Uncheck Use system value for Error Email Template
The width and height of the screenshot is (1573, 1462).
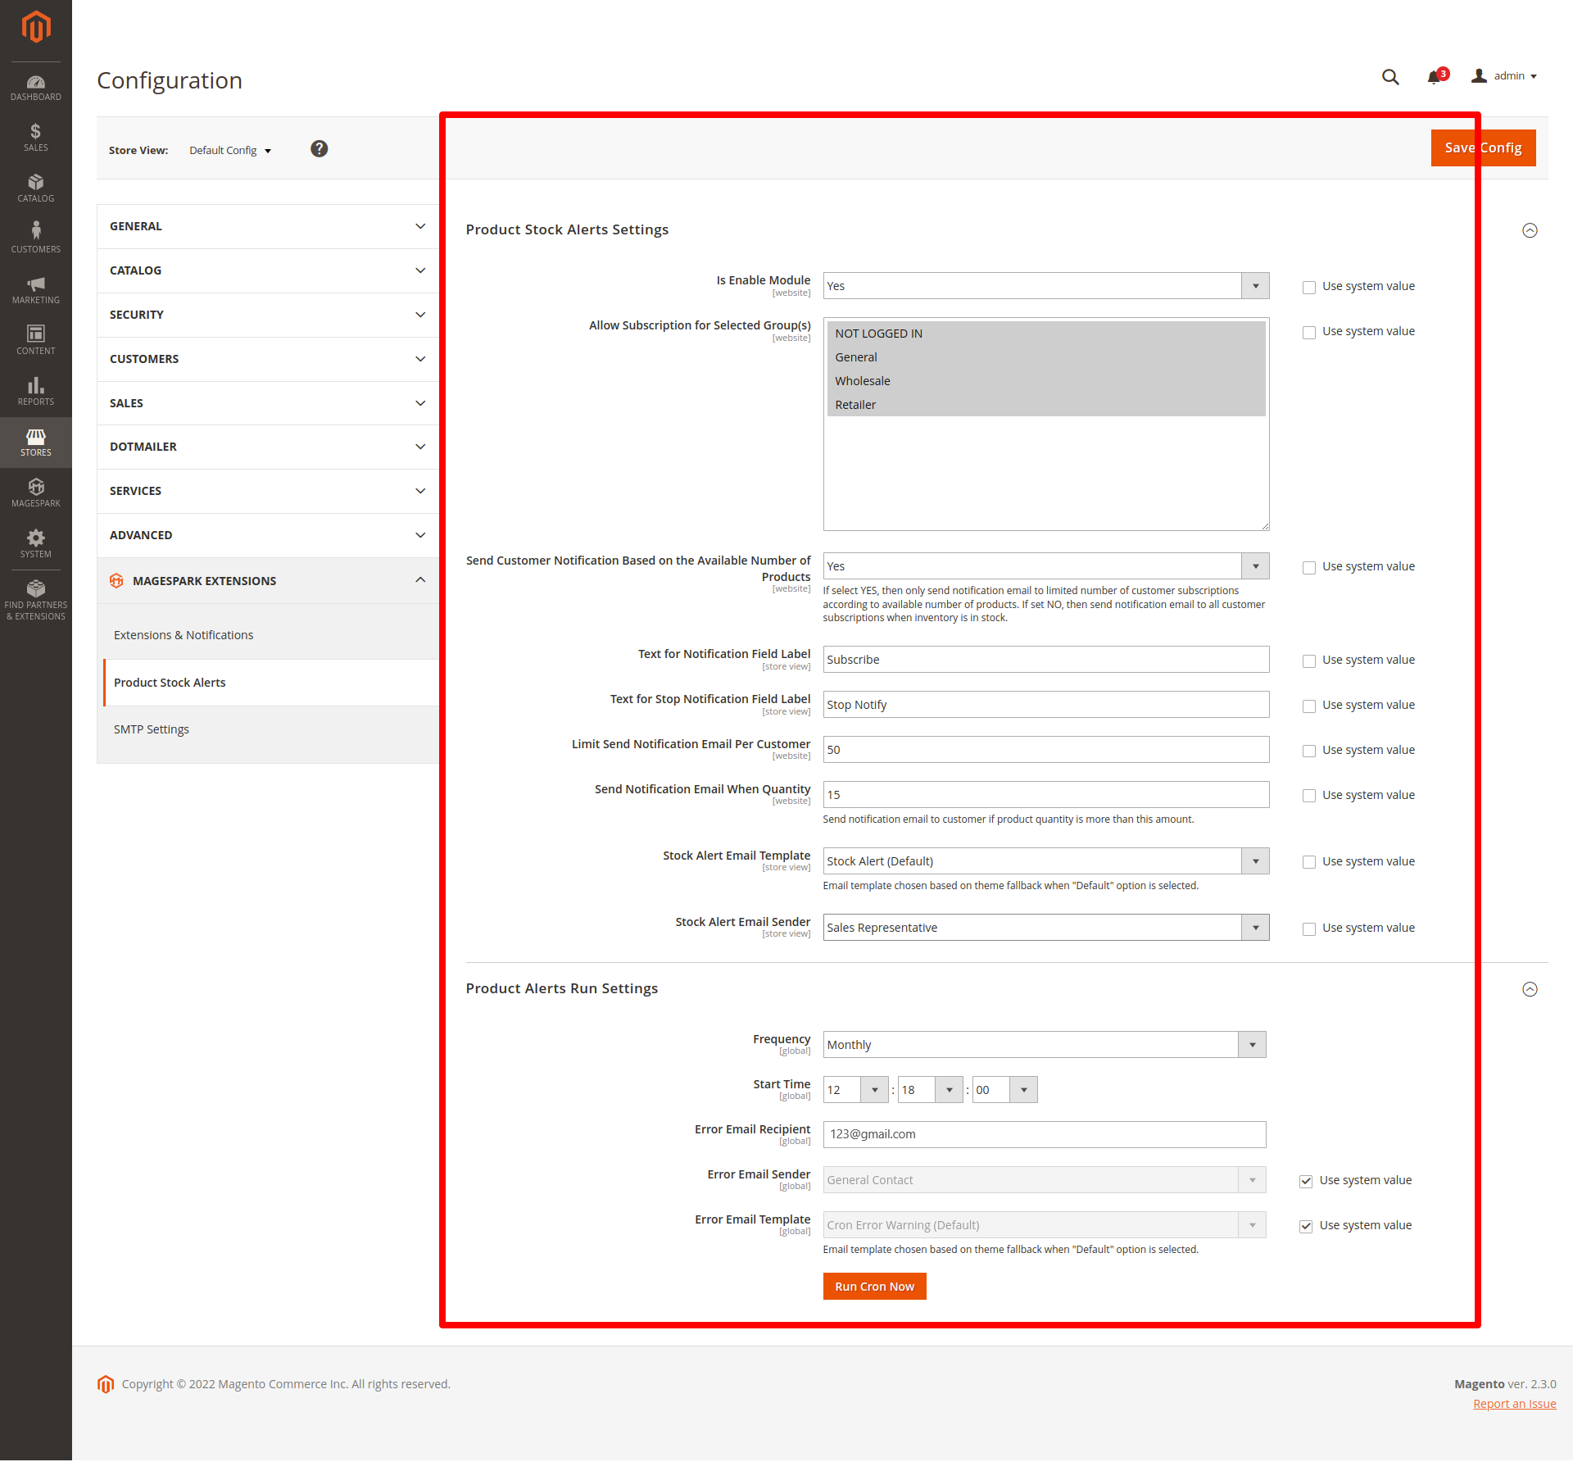click(x=1306, y=1227)
